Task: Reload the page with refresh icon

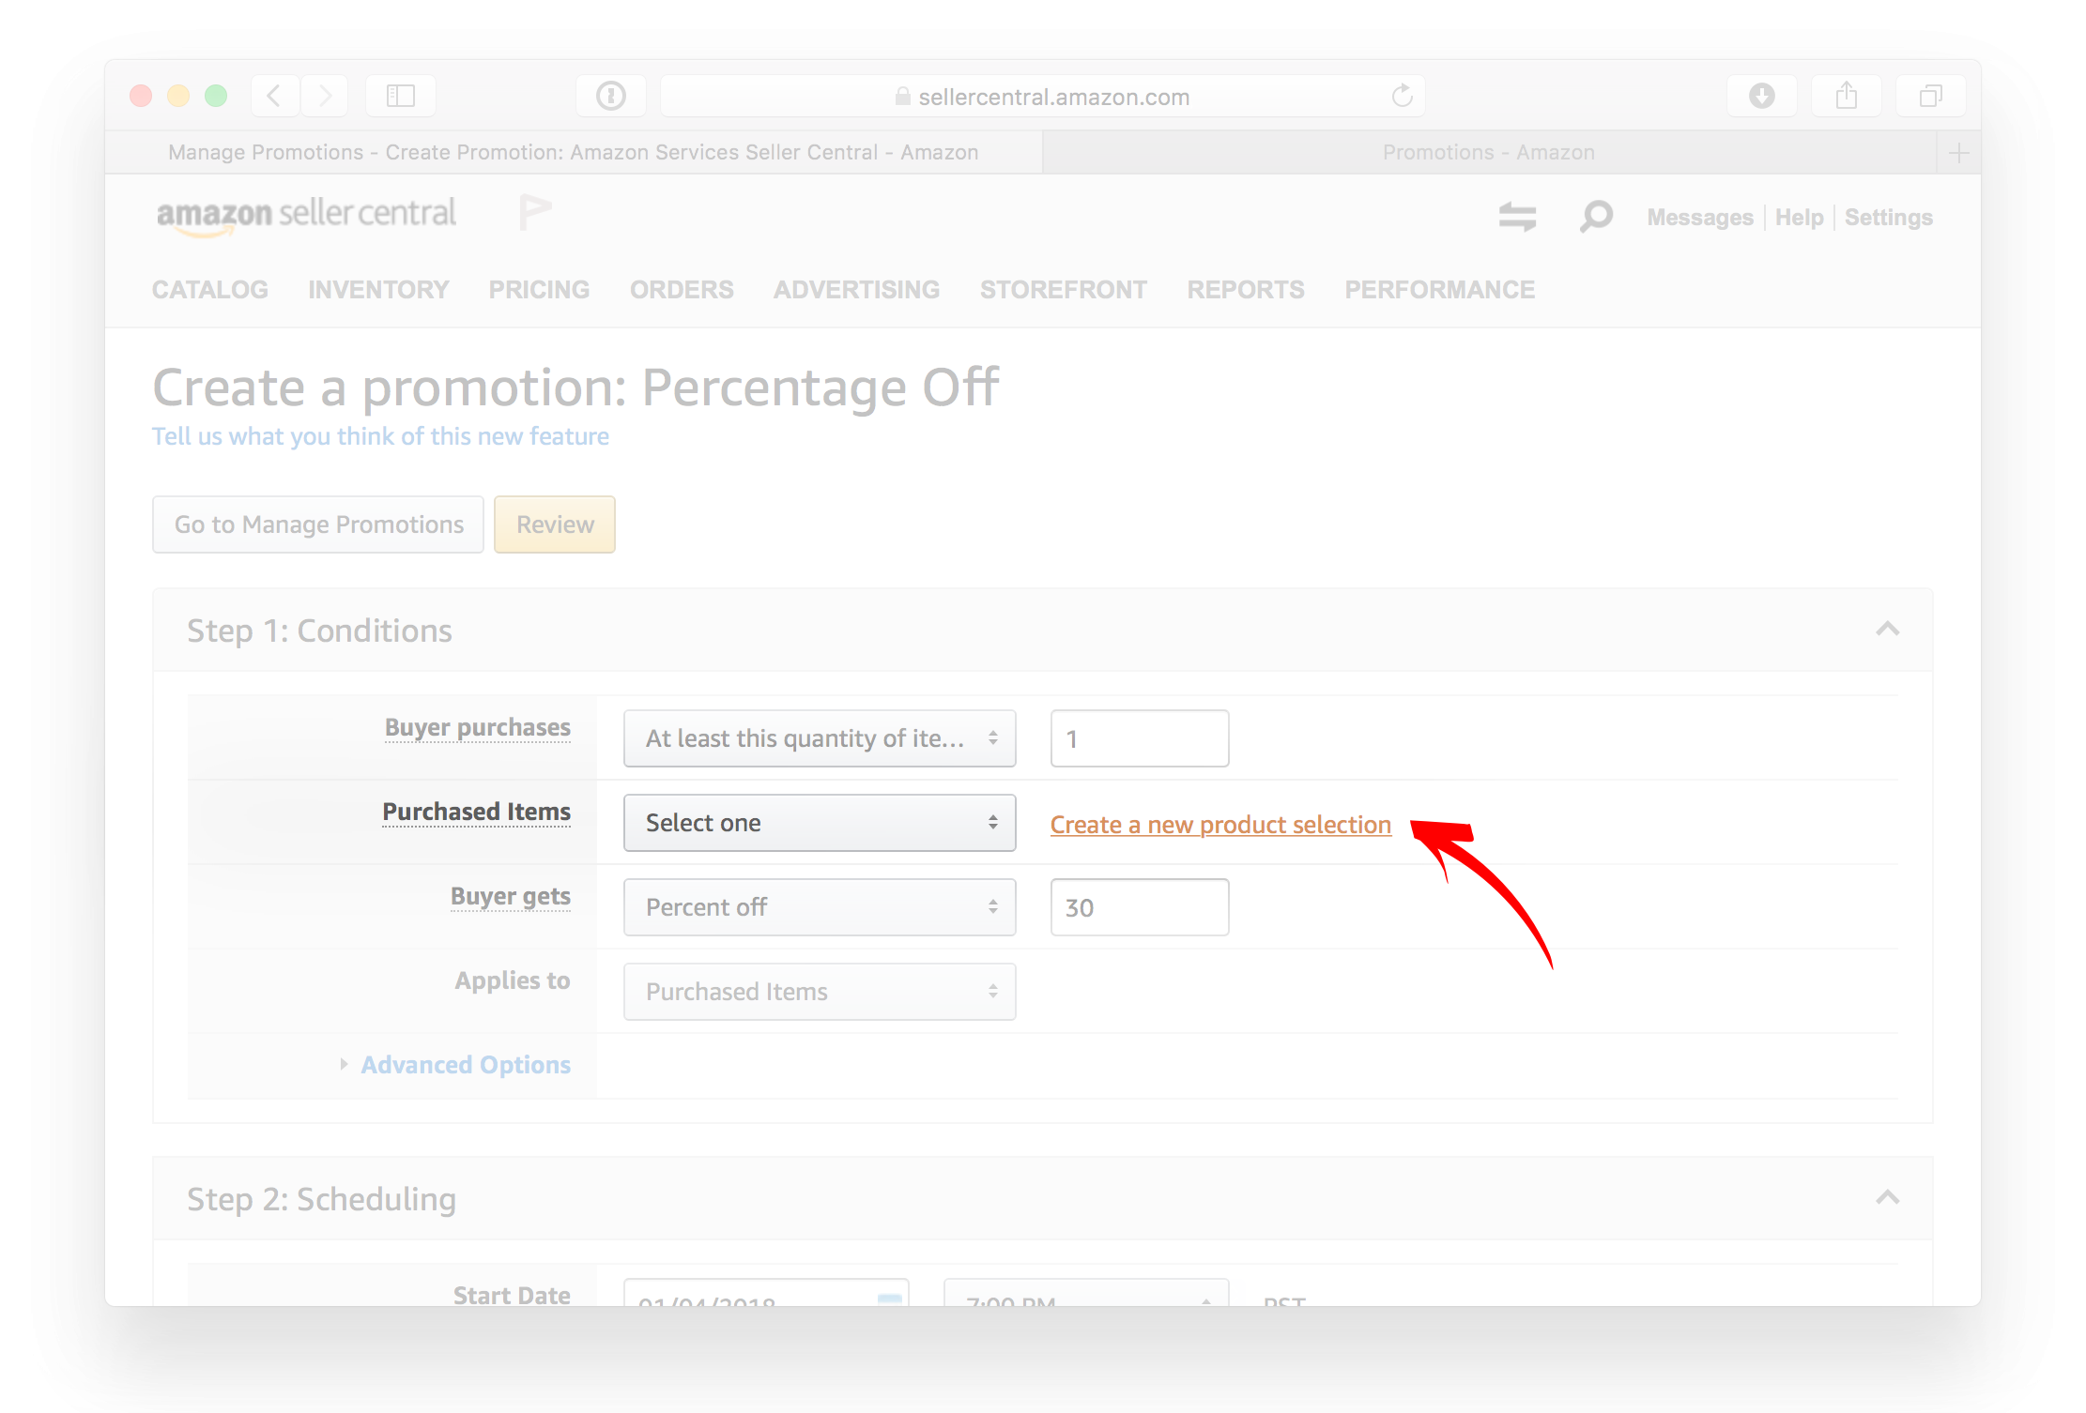Action: click(x=1402, y=96)
